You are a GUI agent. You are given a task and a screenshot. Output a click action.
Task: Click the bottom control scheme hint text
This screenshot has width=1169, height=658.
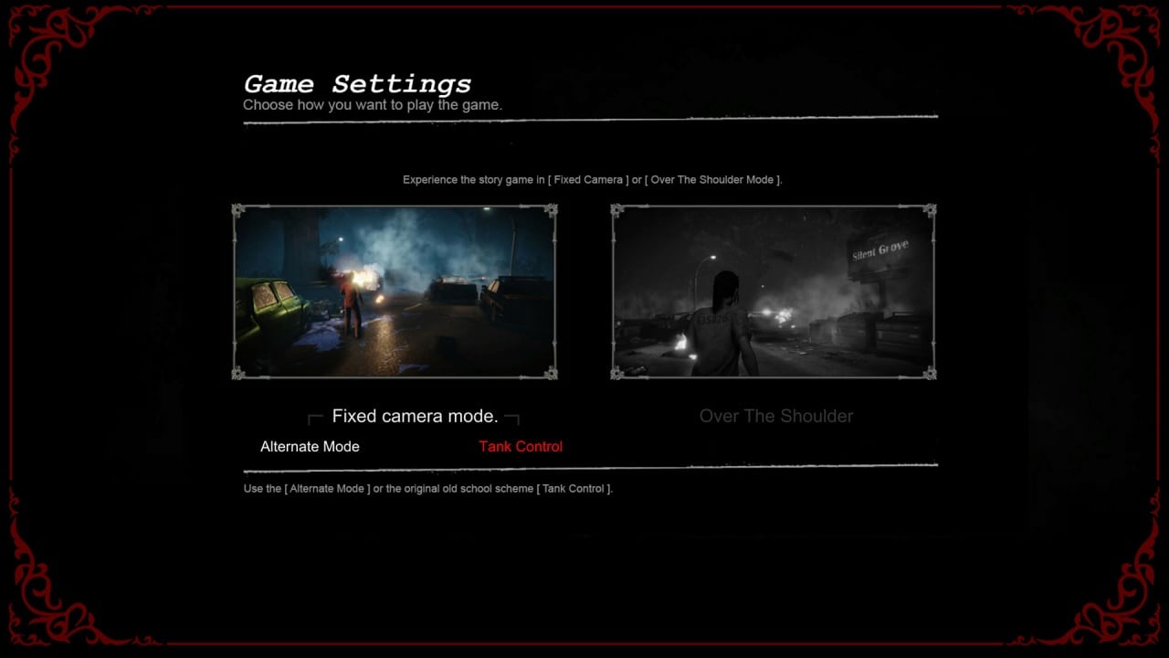[427, 489]
